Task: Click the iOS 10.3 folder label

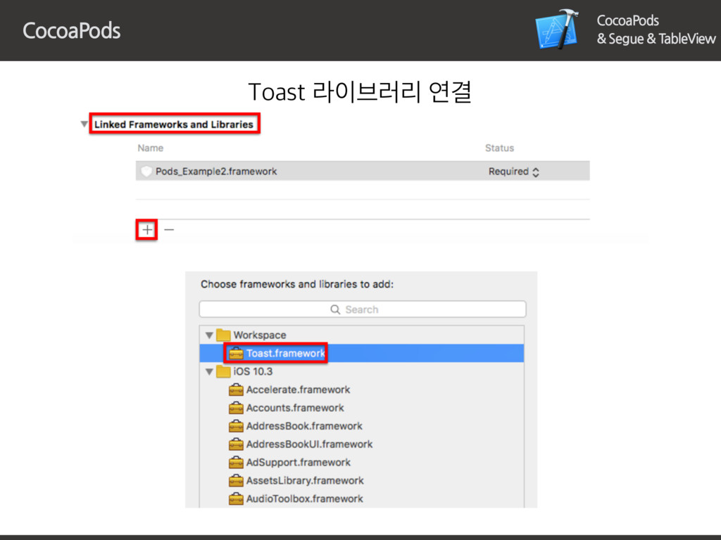Action: coord(253,371)
